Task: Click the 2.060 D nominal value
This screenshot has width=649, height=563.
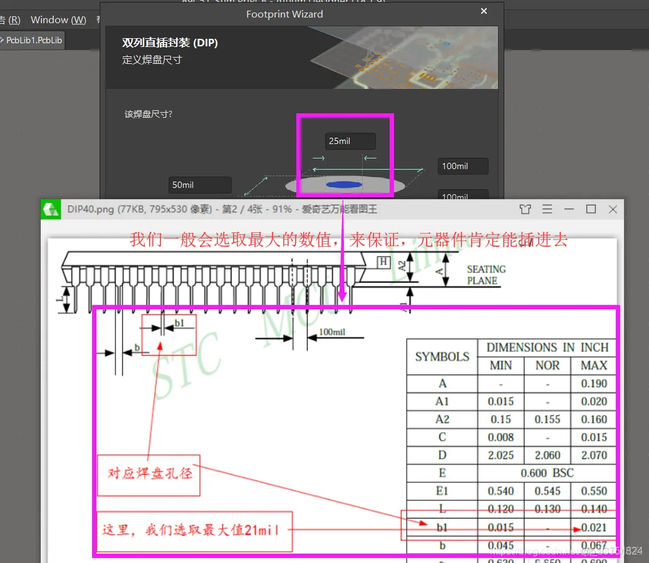Action: 547,455
